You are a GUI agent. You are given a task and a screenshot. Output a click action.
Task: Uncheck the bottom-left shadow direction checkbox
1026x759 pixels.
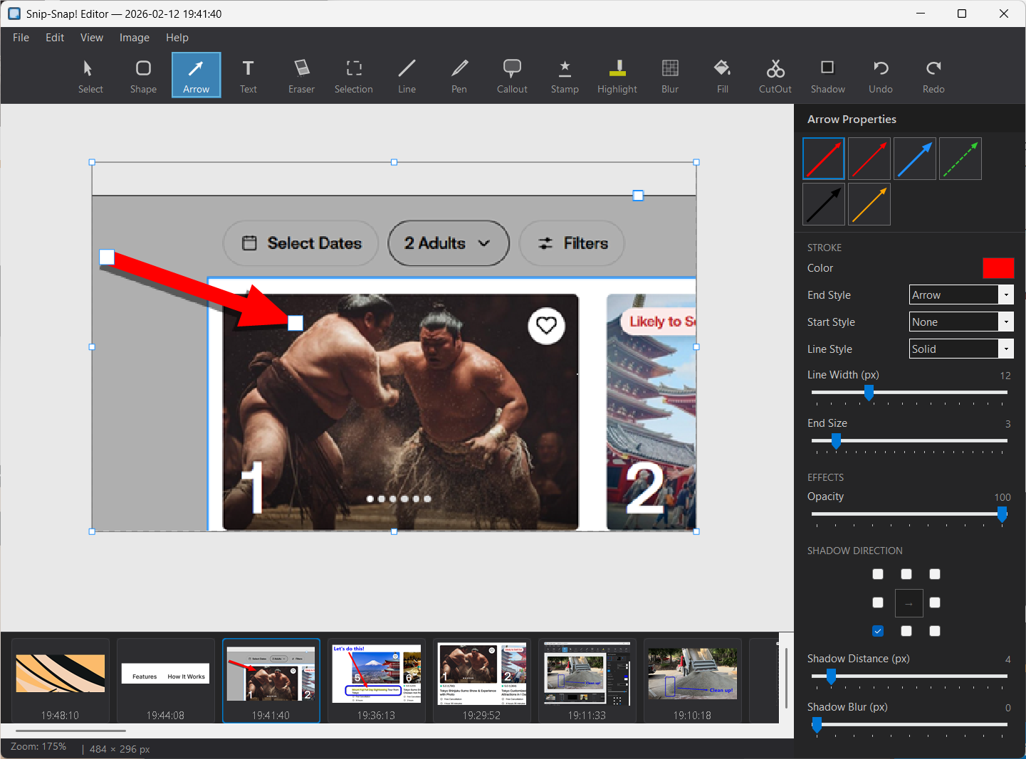pyautogui.click(x=878, y=631)
